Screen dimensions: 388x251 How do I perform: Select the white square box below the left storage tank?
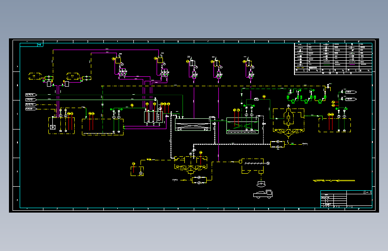coord(49,84)
